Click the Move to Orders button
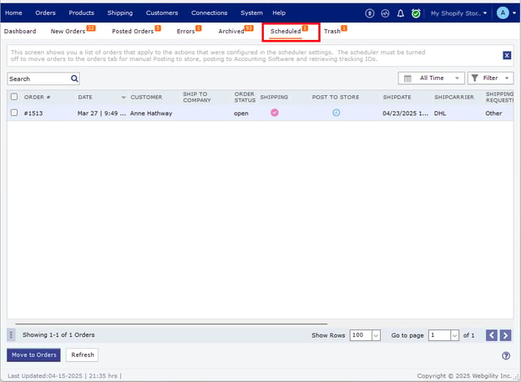Screen dimensions: 521x382 34,354
